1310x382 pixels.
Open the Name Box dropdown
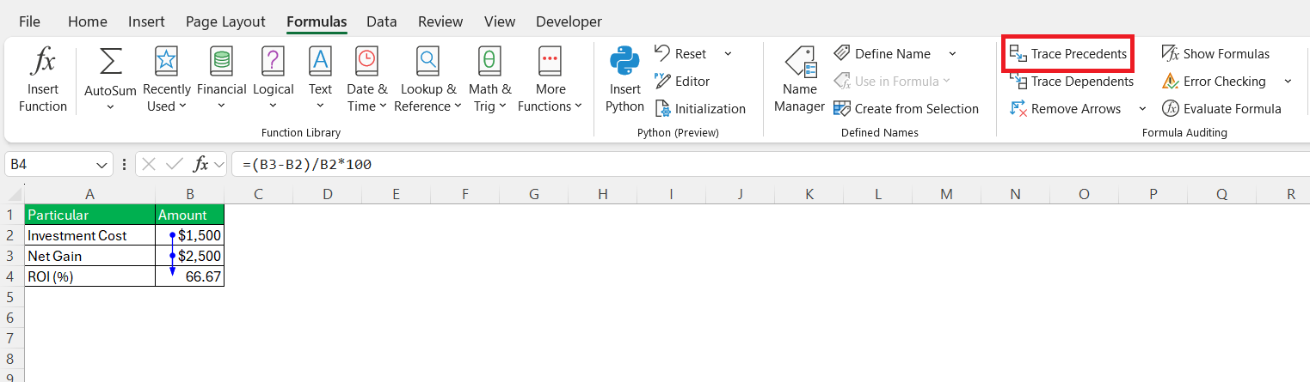[101, 164]
